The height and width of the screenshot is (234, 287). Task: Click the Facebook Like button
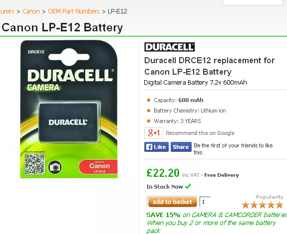click(x=156, y=147)
